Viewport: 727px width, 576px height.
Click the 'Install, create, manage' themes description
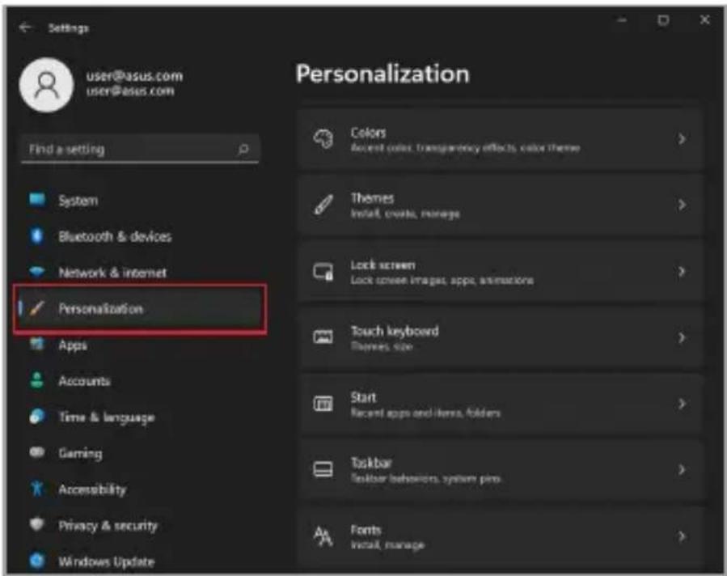(405, 214)
